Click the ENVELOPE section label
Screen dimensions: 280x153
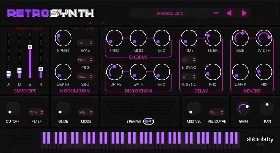click(x=25, y=91)
